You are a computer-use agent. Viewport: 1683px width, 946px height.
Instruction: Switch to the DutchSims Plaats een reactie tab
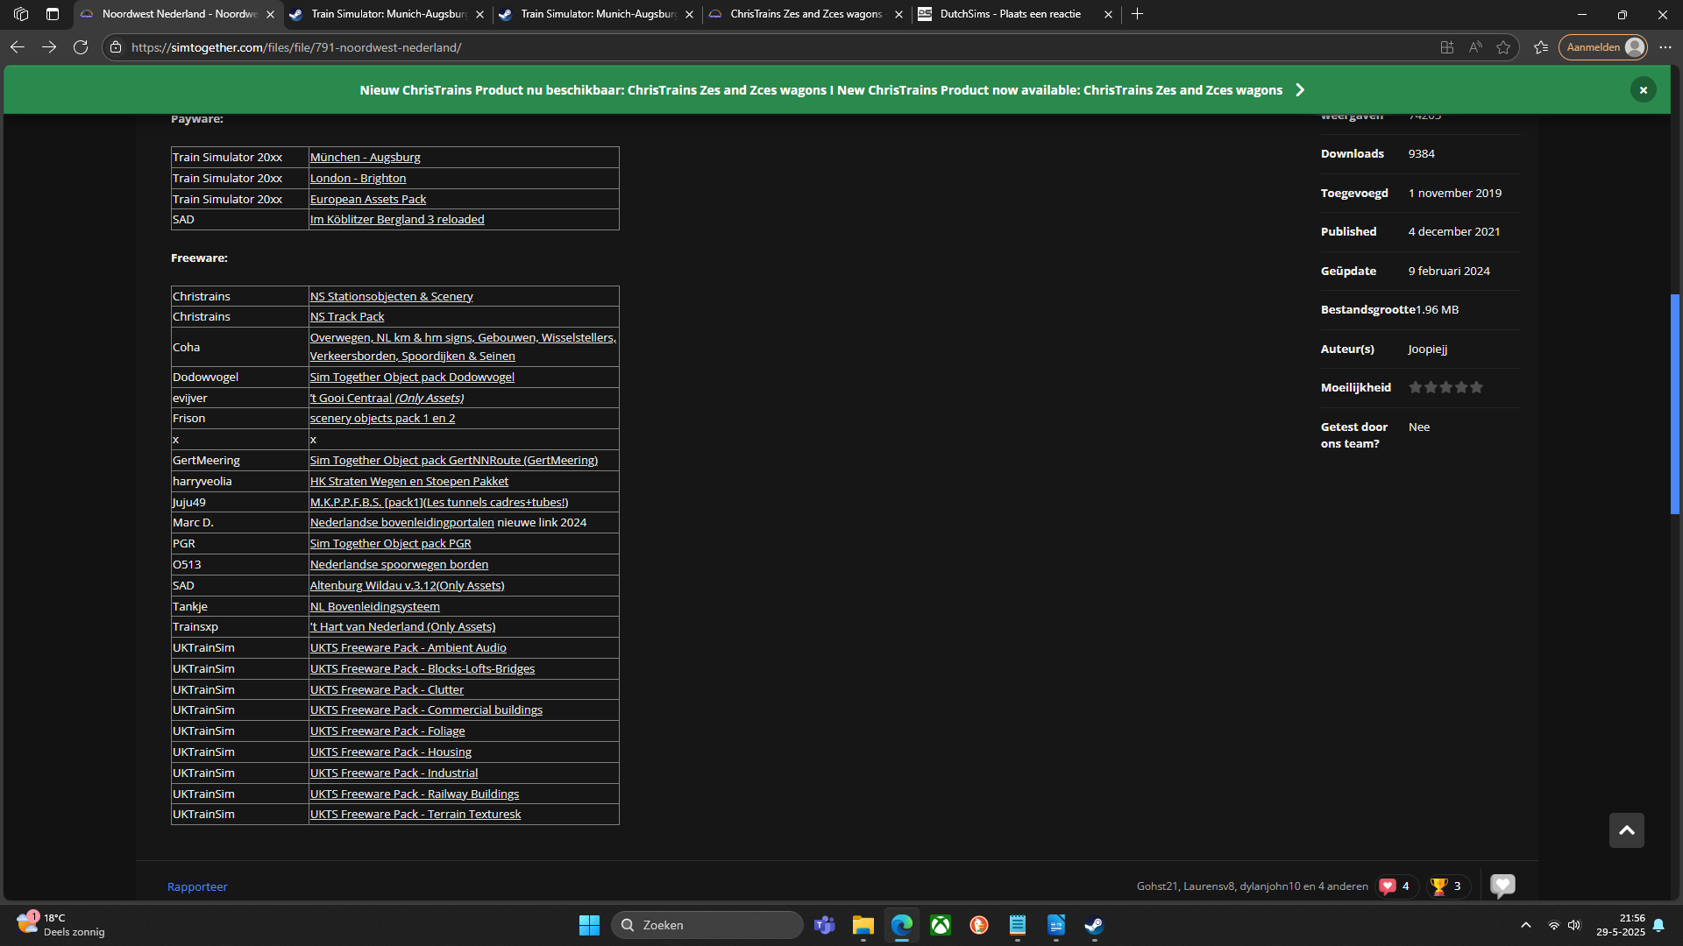point(1010,14)
